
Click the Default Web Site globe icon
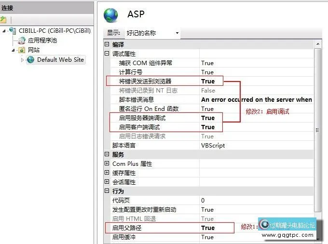31,60
